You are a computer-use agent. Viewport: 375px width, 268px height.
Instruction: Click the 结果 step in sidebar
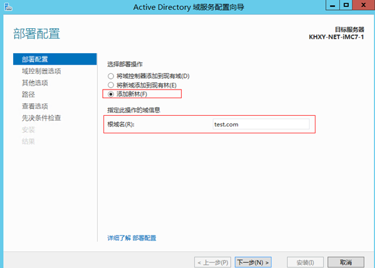tap(28, 142)
